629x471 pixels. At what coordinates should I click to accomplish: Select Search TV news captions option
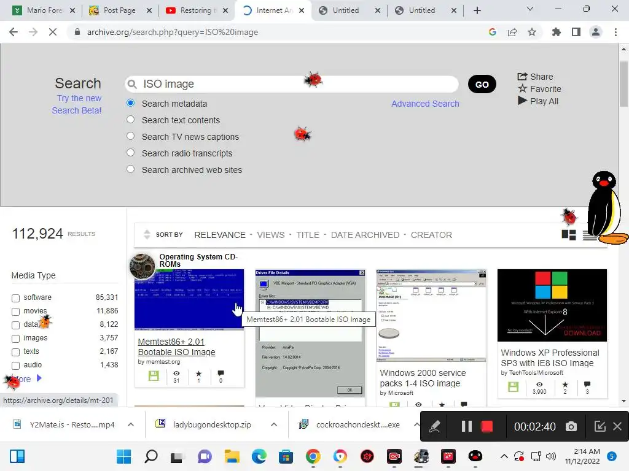point(130,136)
